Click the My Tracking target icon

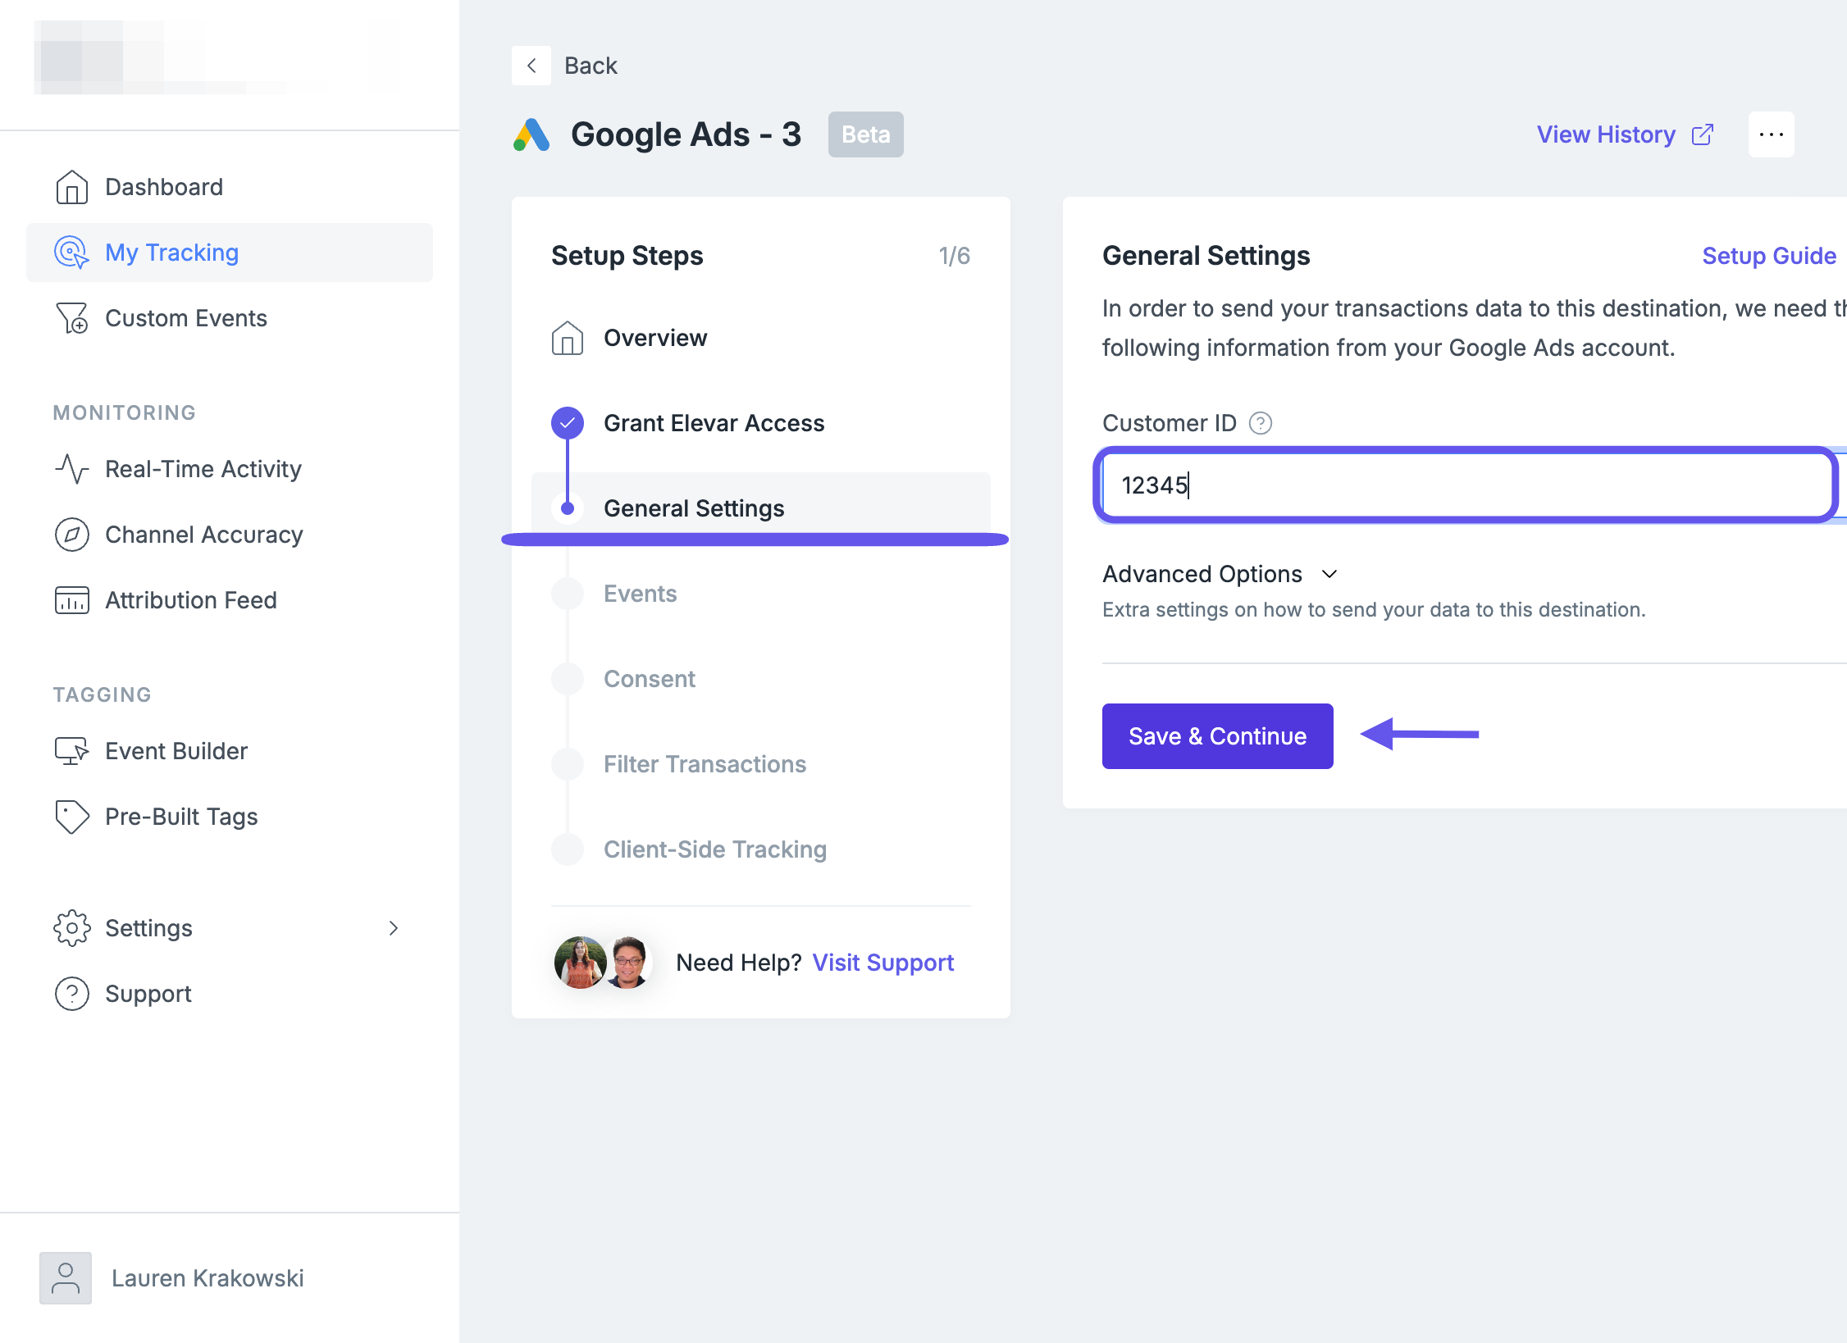(72, 253)
